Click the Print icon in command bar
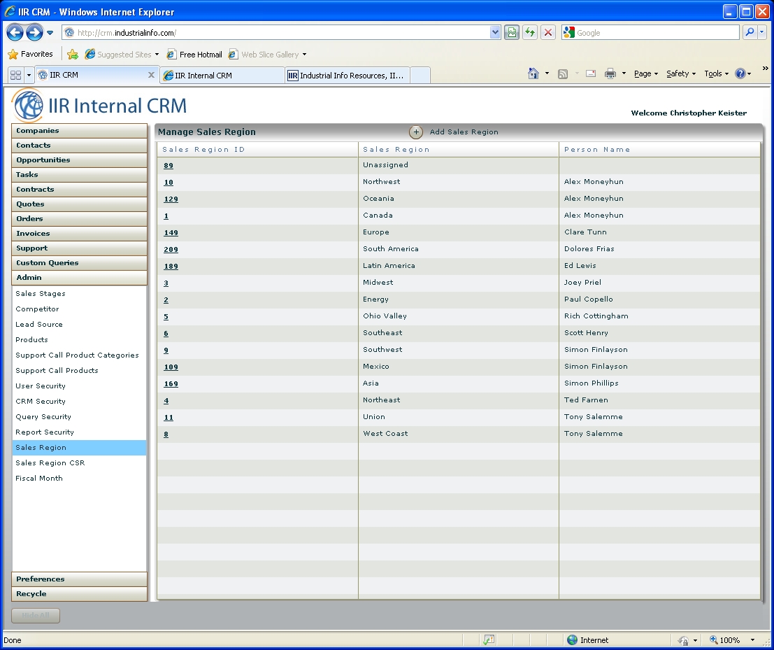Viewport: 774px width, 650px height. point(610,73)
